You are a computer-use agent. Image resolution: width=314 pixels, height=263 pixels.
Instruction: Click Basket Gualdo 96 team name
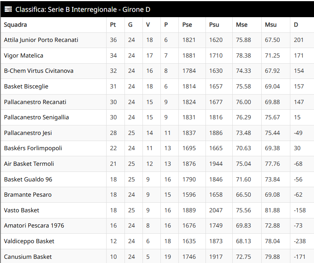[x=28, y=180]
